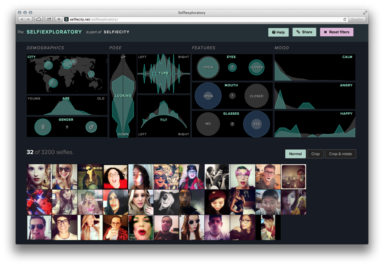Open the first selfie thumbnail
The image size is (384, 266).
(39, 177)
